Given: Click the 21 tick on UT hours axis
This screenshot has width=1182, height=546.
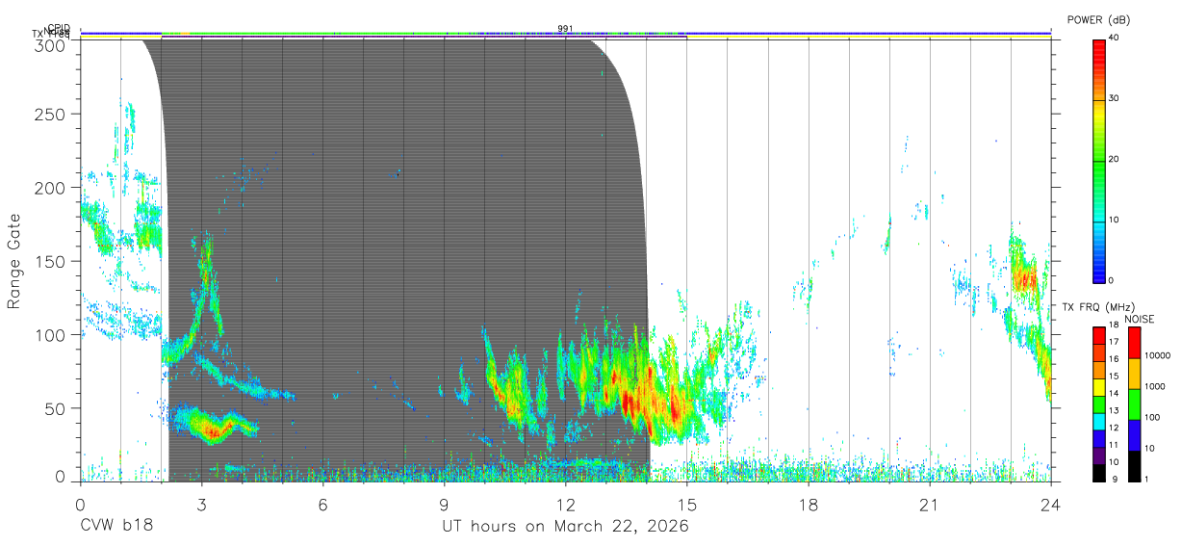Looking at the screenshot, I should [930, 504].
